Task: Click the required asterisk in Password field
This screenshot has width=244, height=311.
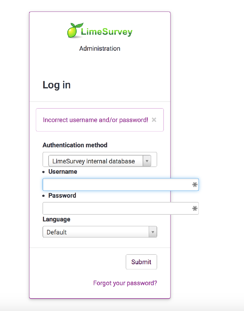Action: pyautogui.click(x=195, y=208)
